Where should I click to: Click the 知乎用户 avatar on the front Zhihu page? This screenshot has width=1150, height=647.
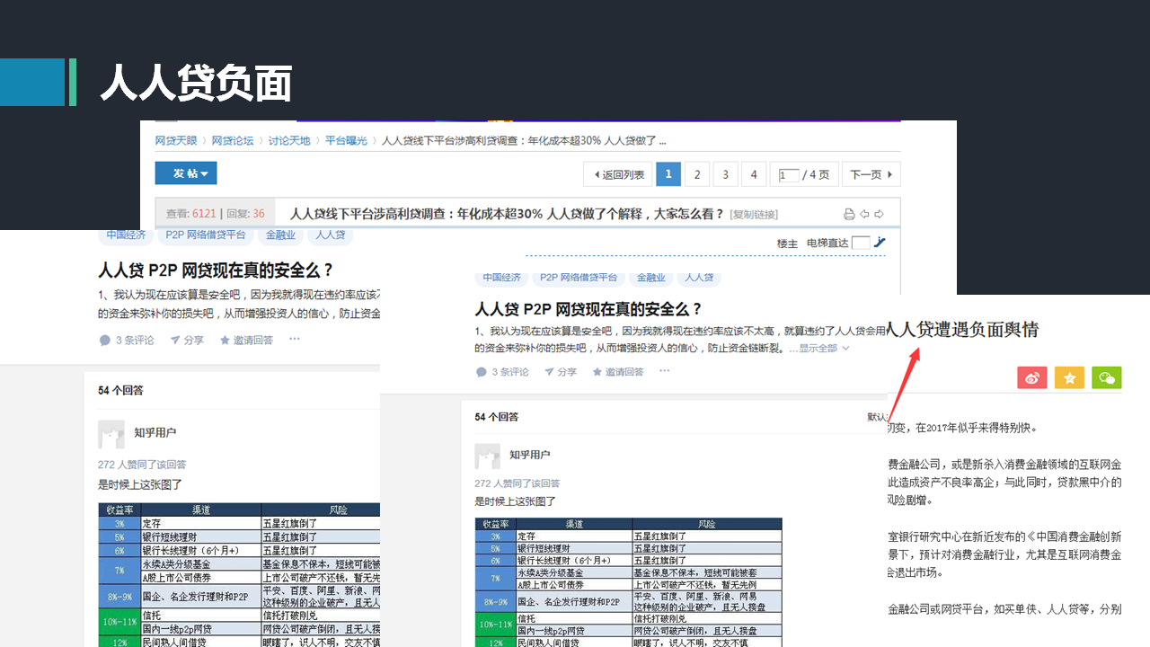(x=488, y=456)
